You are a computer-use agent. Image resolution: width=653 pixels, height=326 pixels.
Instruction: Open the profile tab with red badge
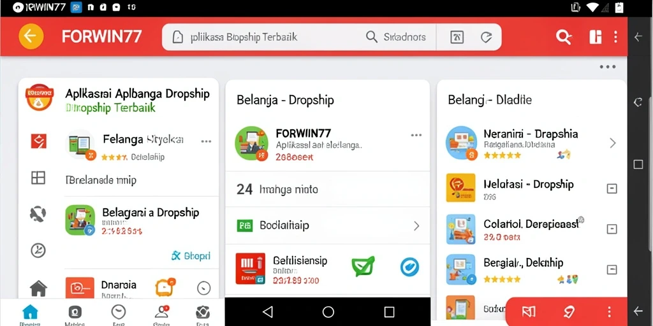(161, 313)
